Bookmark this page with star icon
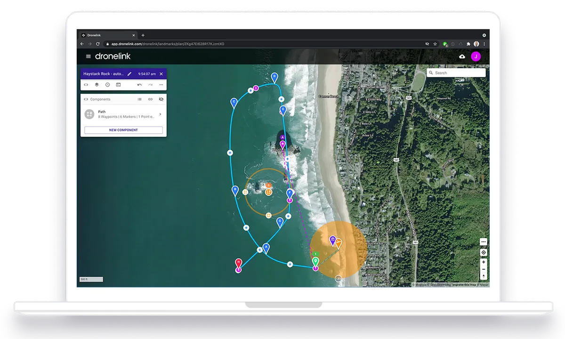Viewport: 565px width, 339px height. 435,44
